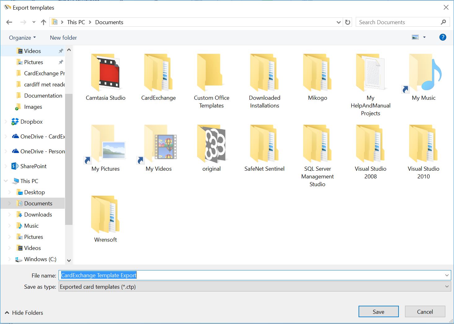Viewport: 454px width, 324px height.
Task: Expand breadcrumb arrow after This PC
Action: [x=90, y=22]
